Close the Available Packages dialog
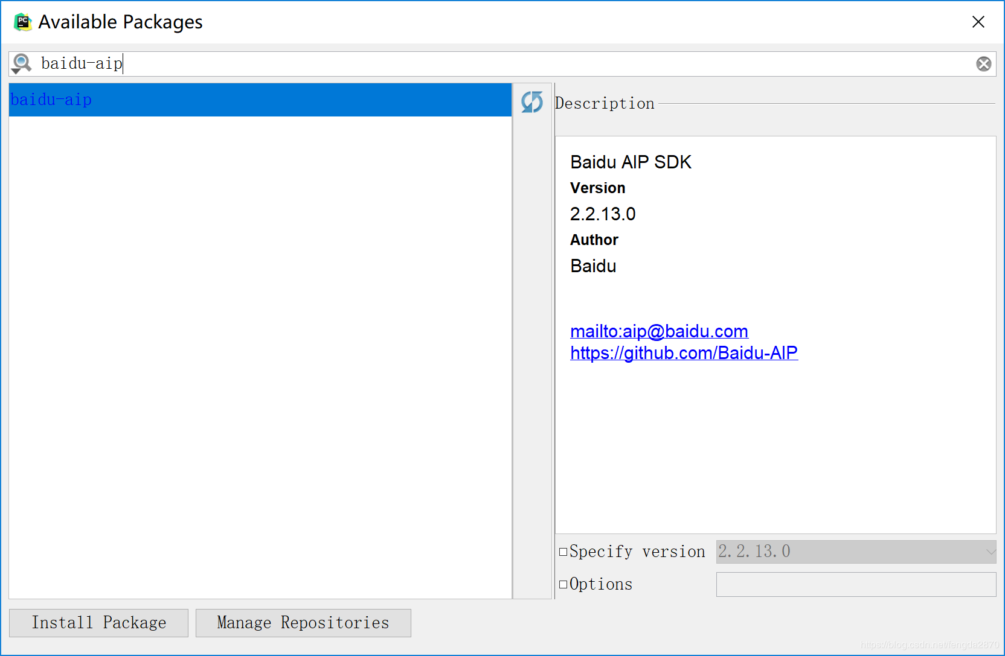This screenshot has width=1005, height=656. [978, 22]
